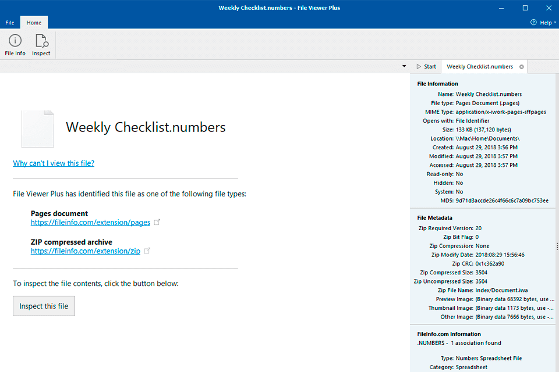
Task: Switch to the Start tab
Action: (x=426, y=67)
